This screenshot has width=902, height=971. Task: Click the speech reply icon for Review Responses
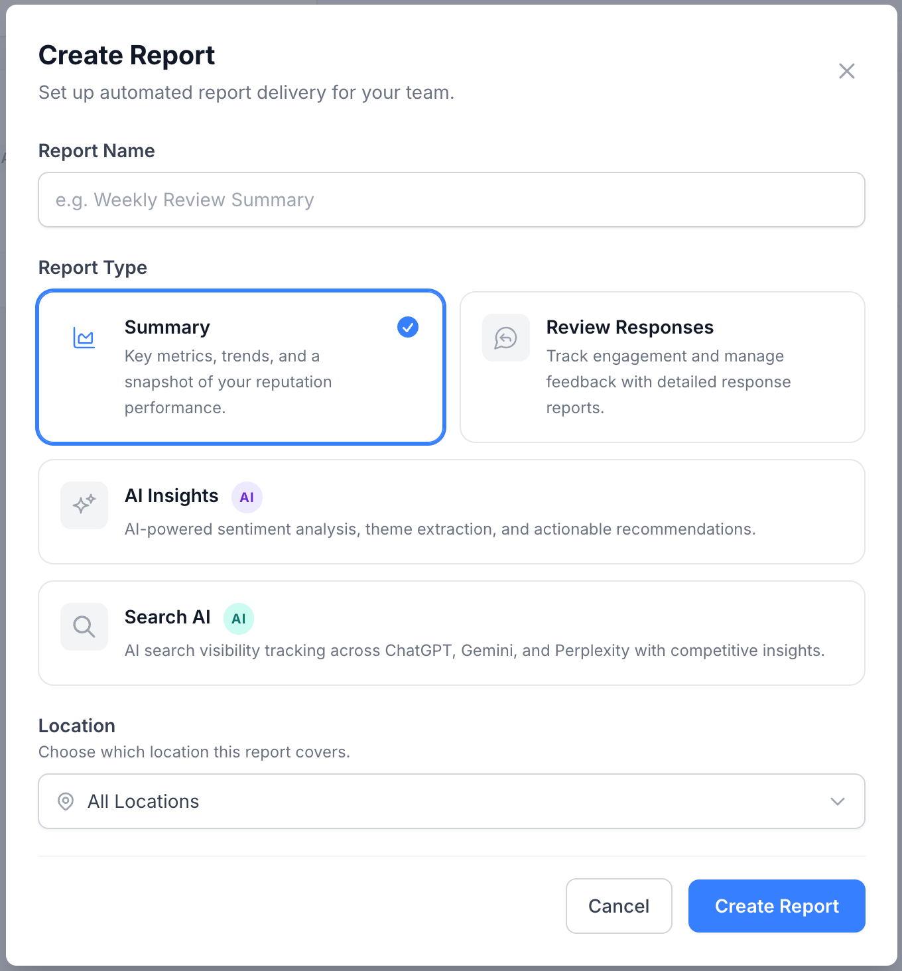pos(505,338)
